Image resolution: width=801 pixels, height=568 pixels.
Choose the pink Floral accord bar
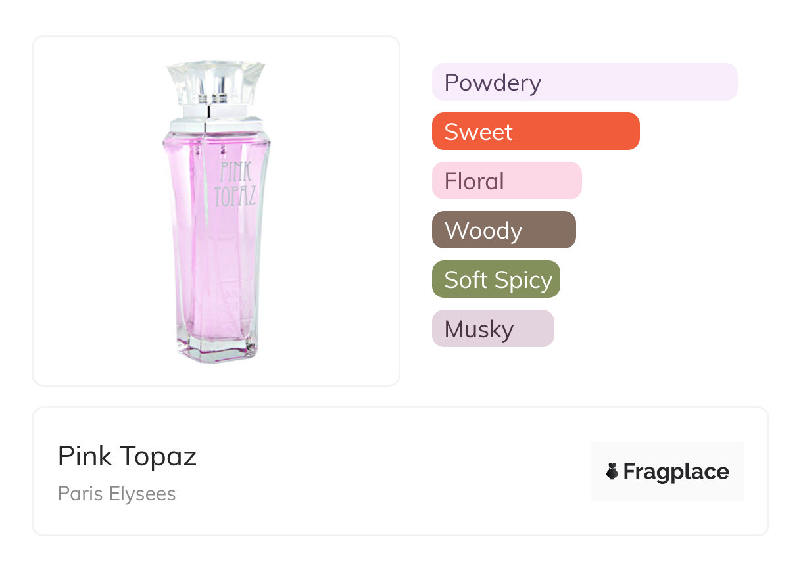pos(506,181)
